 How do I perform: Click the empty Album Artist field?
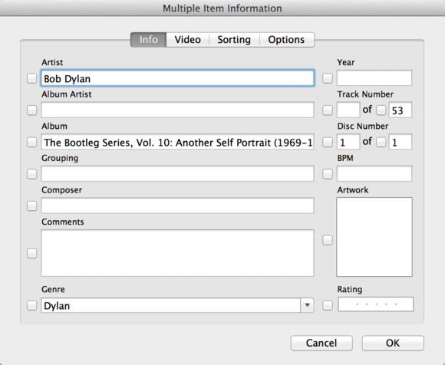178,110
